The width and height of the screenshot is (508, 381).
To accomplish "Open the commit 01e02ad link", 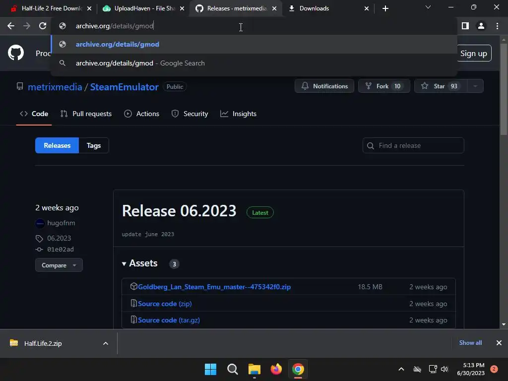I will (60, 249).
